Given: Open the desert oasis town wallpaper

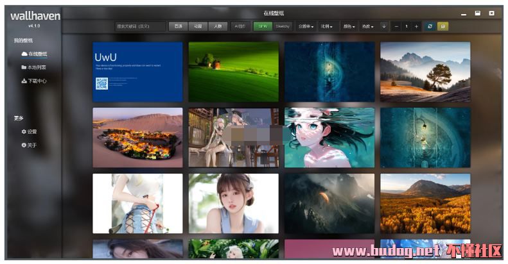Looking at the screenshot, I should click(x=137, y=138).
